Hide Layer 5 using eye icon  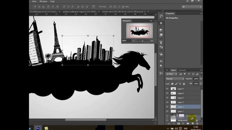(x=167, y=98)
